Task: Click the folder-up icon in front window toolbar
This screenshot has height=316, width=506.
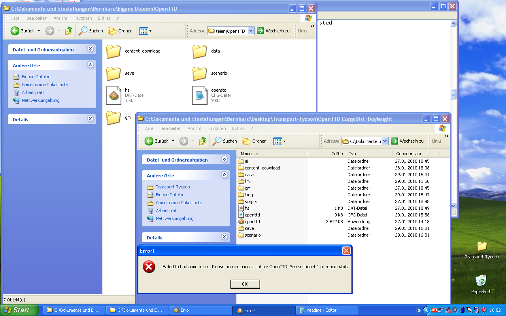Action: [x=203, y=141]
